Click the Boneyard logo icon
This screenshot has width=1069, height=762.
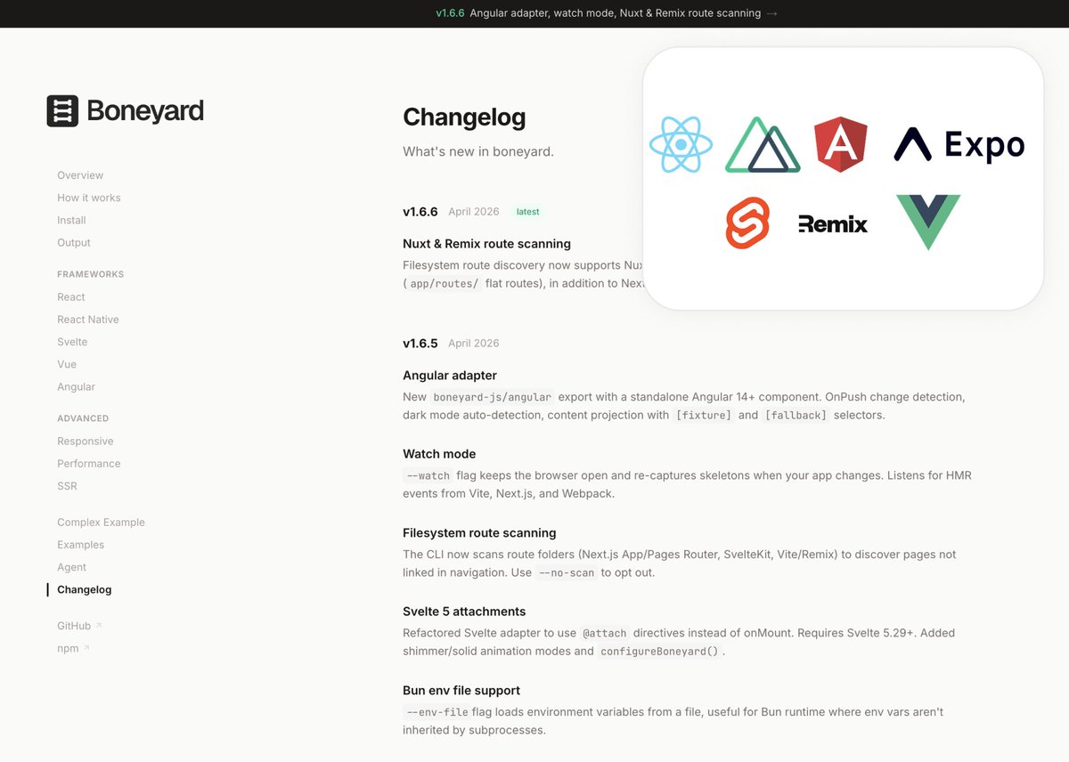pos(62,111)
